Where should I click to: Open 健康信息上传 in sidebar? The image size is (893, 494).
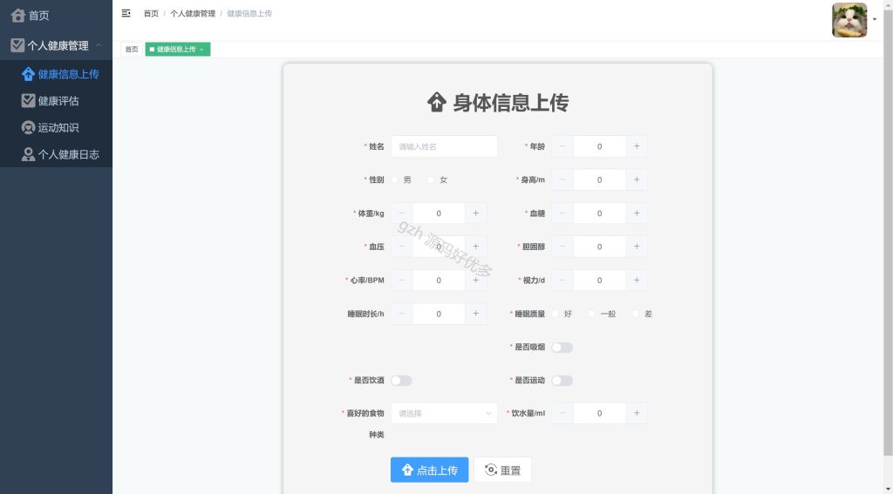tap(57, 74)
